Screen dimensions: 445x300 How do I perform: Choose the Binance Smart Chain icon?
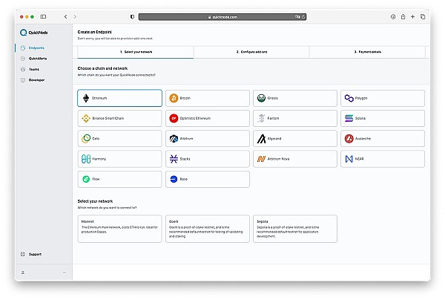(86, 118)
